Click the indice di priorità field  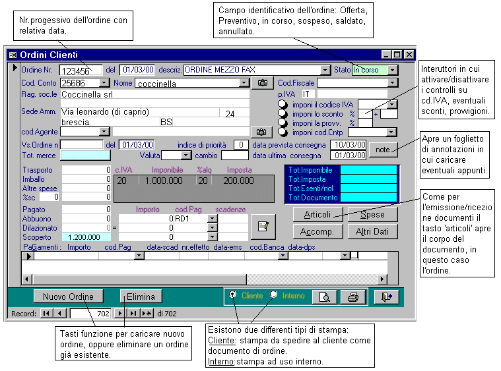[x=241, y=145]
